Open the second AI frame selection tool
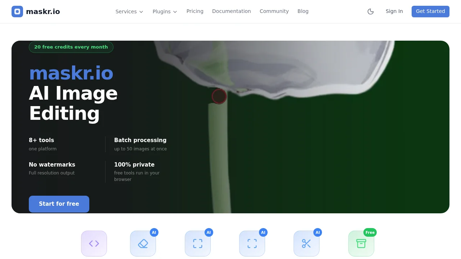Screen dimensions: 461x259 [252, 244]
